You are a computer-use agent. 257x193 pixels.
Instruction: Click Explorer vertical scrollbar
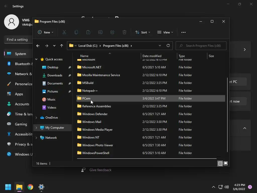coord(227,115)
